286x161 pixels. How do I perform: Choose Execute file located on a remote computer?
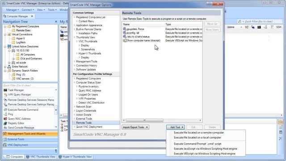tap(206, 132)
